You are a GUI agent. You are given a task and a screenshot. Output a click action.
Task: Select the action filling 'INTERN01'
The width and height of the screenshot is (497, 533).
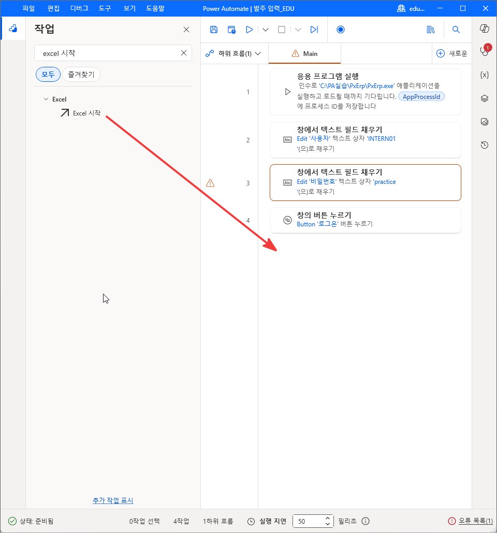(365, 140)
